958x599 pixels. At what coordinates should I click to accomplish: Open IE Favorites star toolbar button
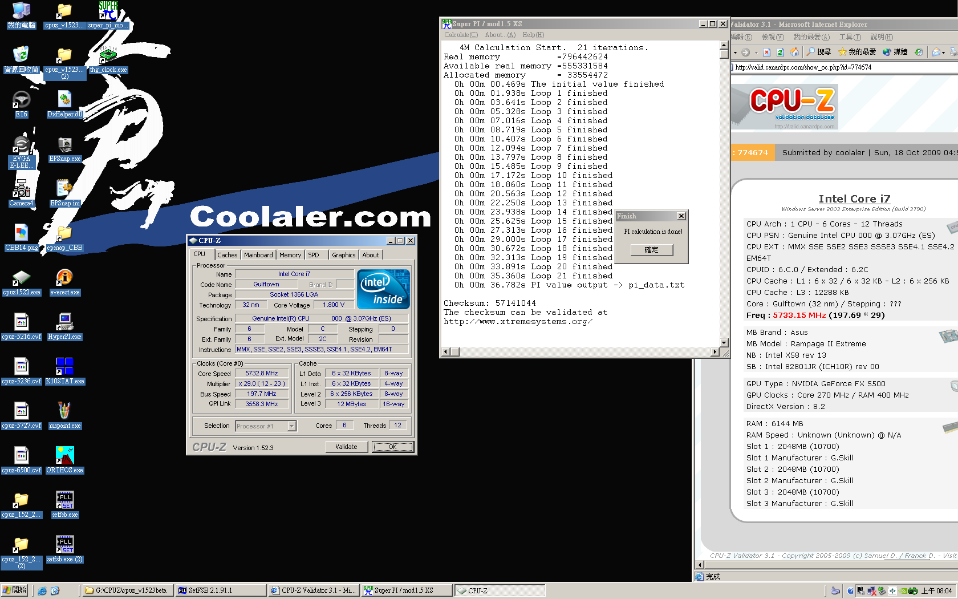[x=856, y=52]
